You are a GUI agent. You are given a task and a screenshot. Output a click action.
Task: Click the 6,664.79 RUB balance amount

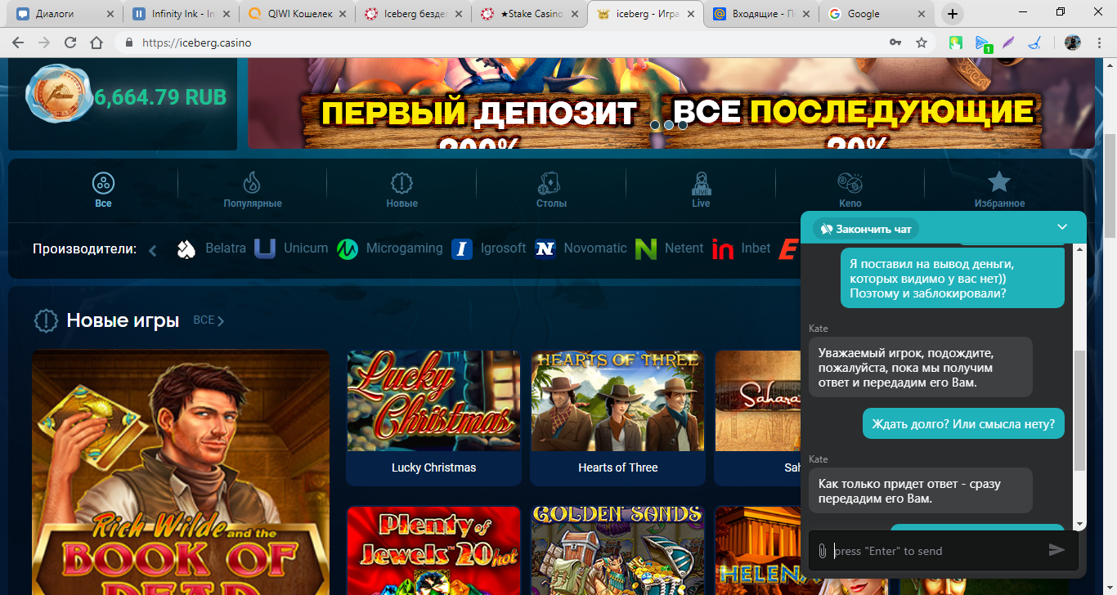pos(160,96)
